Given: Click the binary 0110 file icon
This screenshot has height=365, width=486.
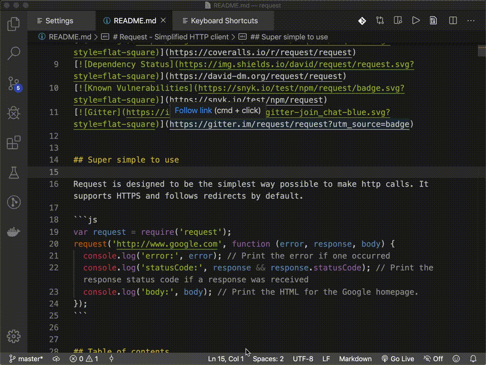Looking at the screenshot, I should [x=433, y=21].
